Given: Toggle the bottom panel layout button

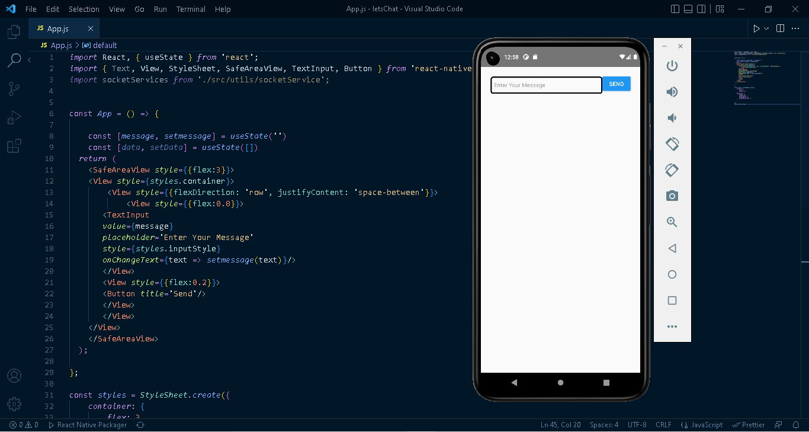Looking at the screenshot, I should [688, 9].
